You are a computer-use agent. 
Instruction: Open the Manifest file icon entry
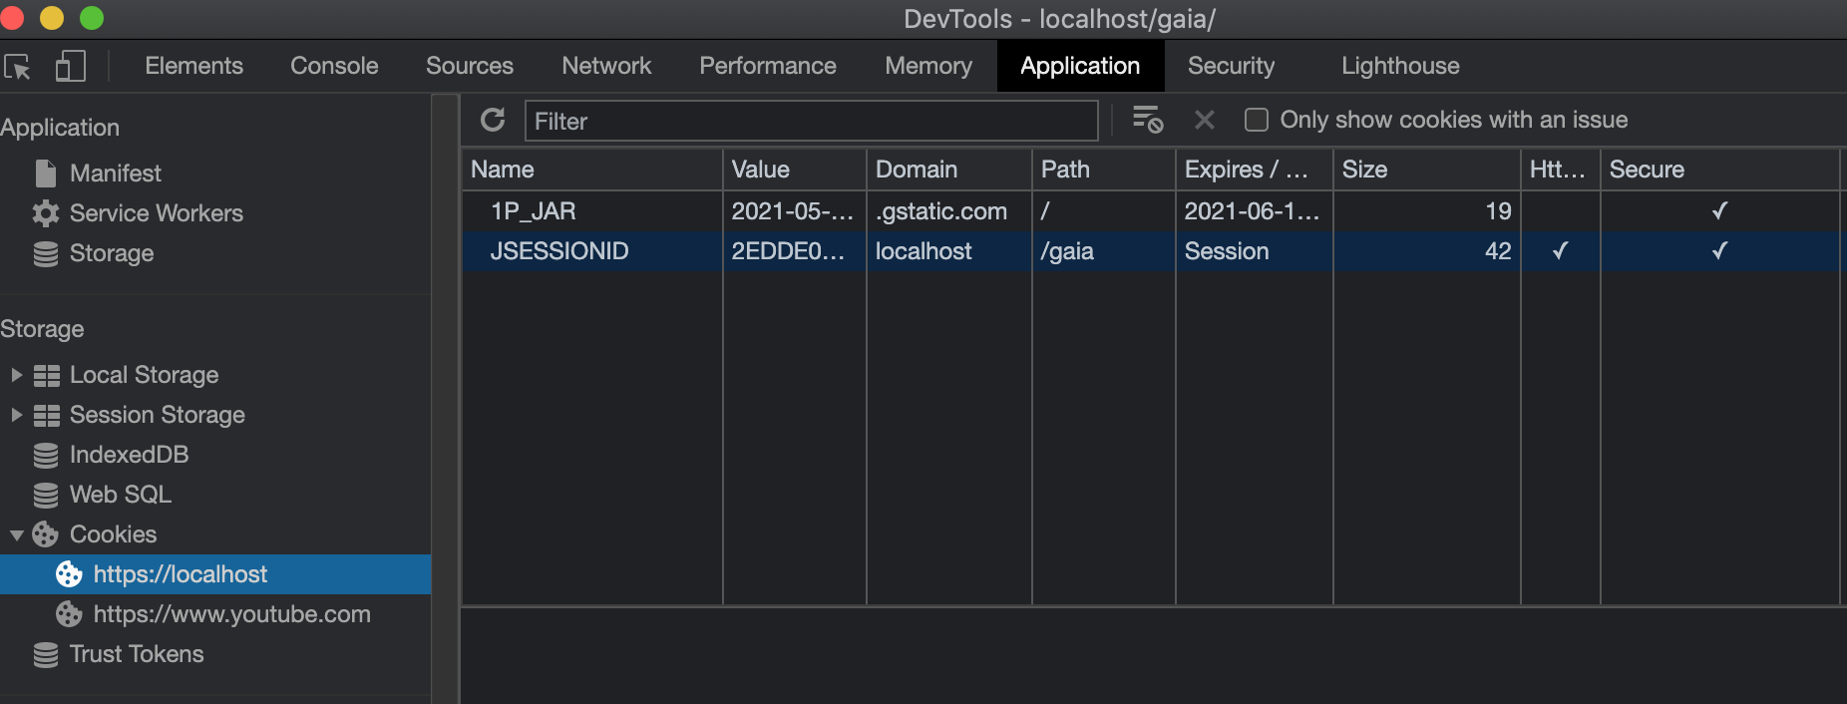46,174
